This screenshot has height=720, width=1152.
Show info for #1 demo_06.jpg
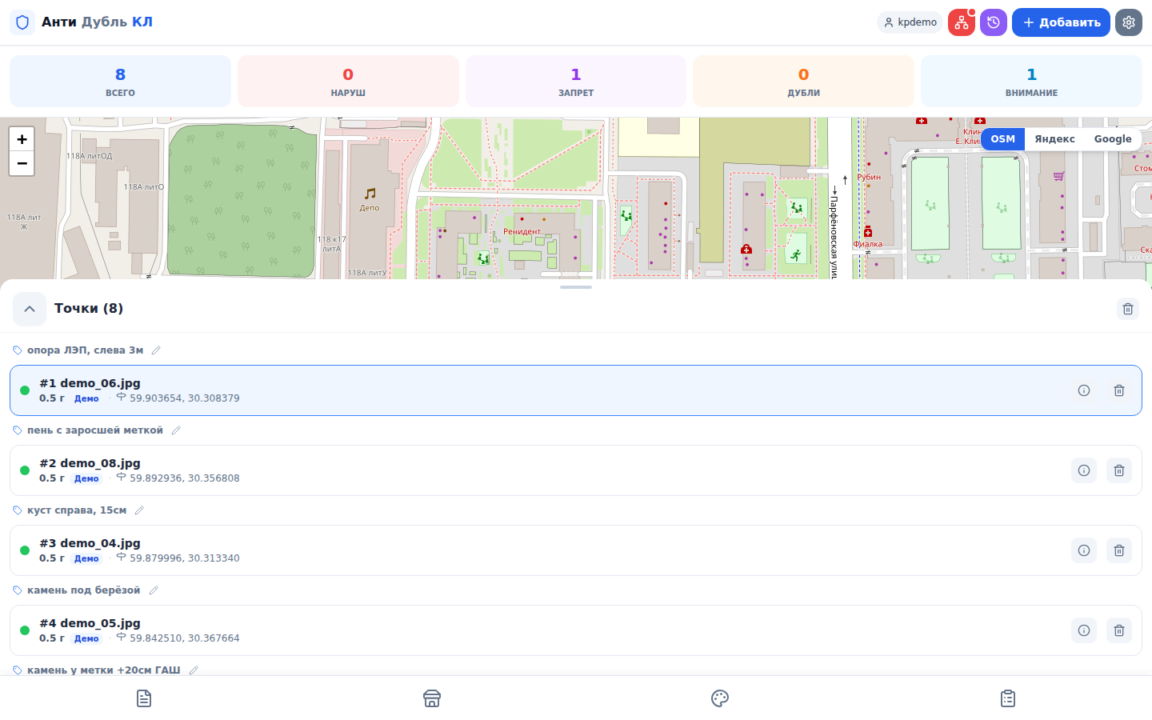click(1084, 390)
